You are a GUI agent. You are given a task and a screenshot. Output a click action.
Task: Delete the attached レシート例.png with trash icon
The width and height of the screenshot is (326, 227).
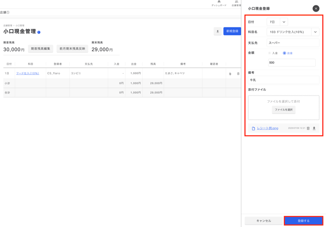tap(308, 129)
